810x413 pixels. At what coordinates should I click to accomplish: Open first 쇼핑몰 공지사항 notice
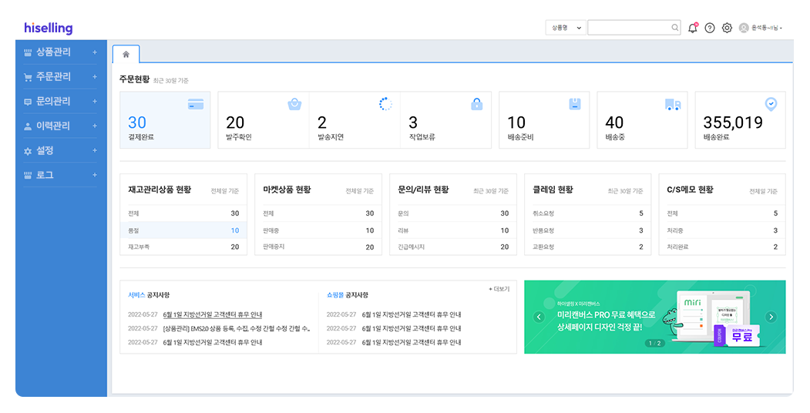[412, 315]
